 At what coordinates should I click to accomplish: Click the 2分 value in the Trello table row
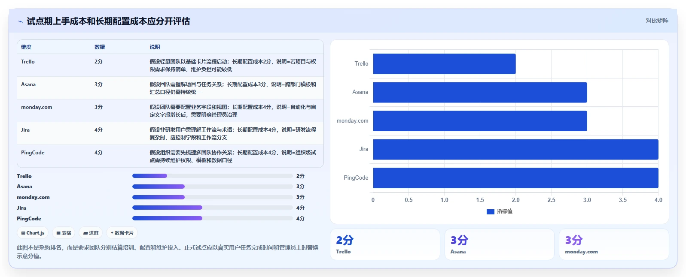pyautogui.click(x=98, y=62)
